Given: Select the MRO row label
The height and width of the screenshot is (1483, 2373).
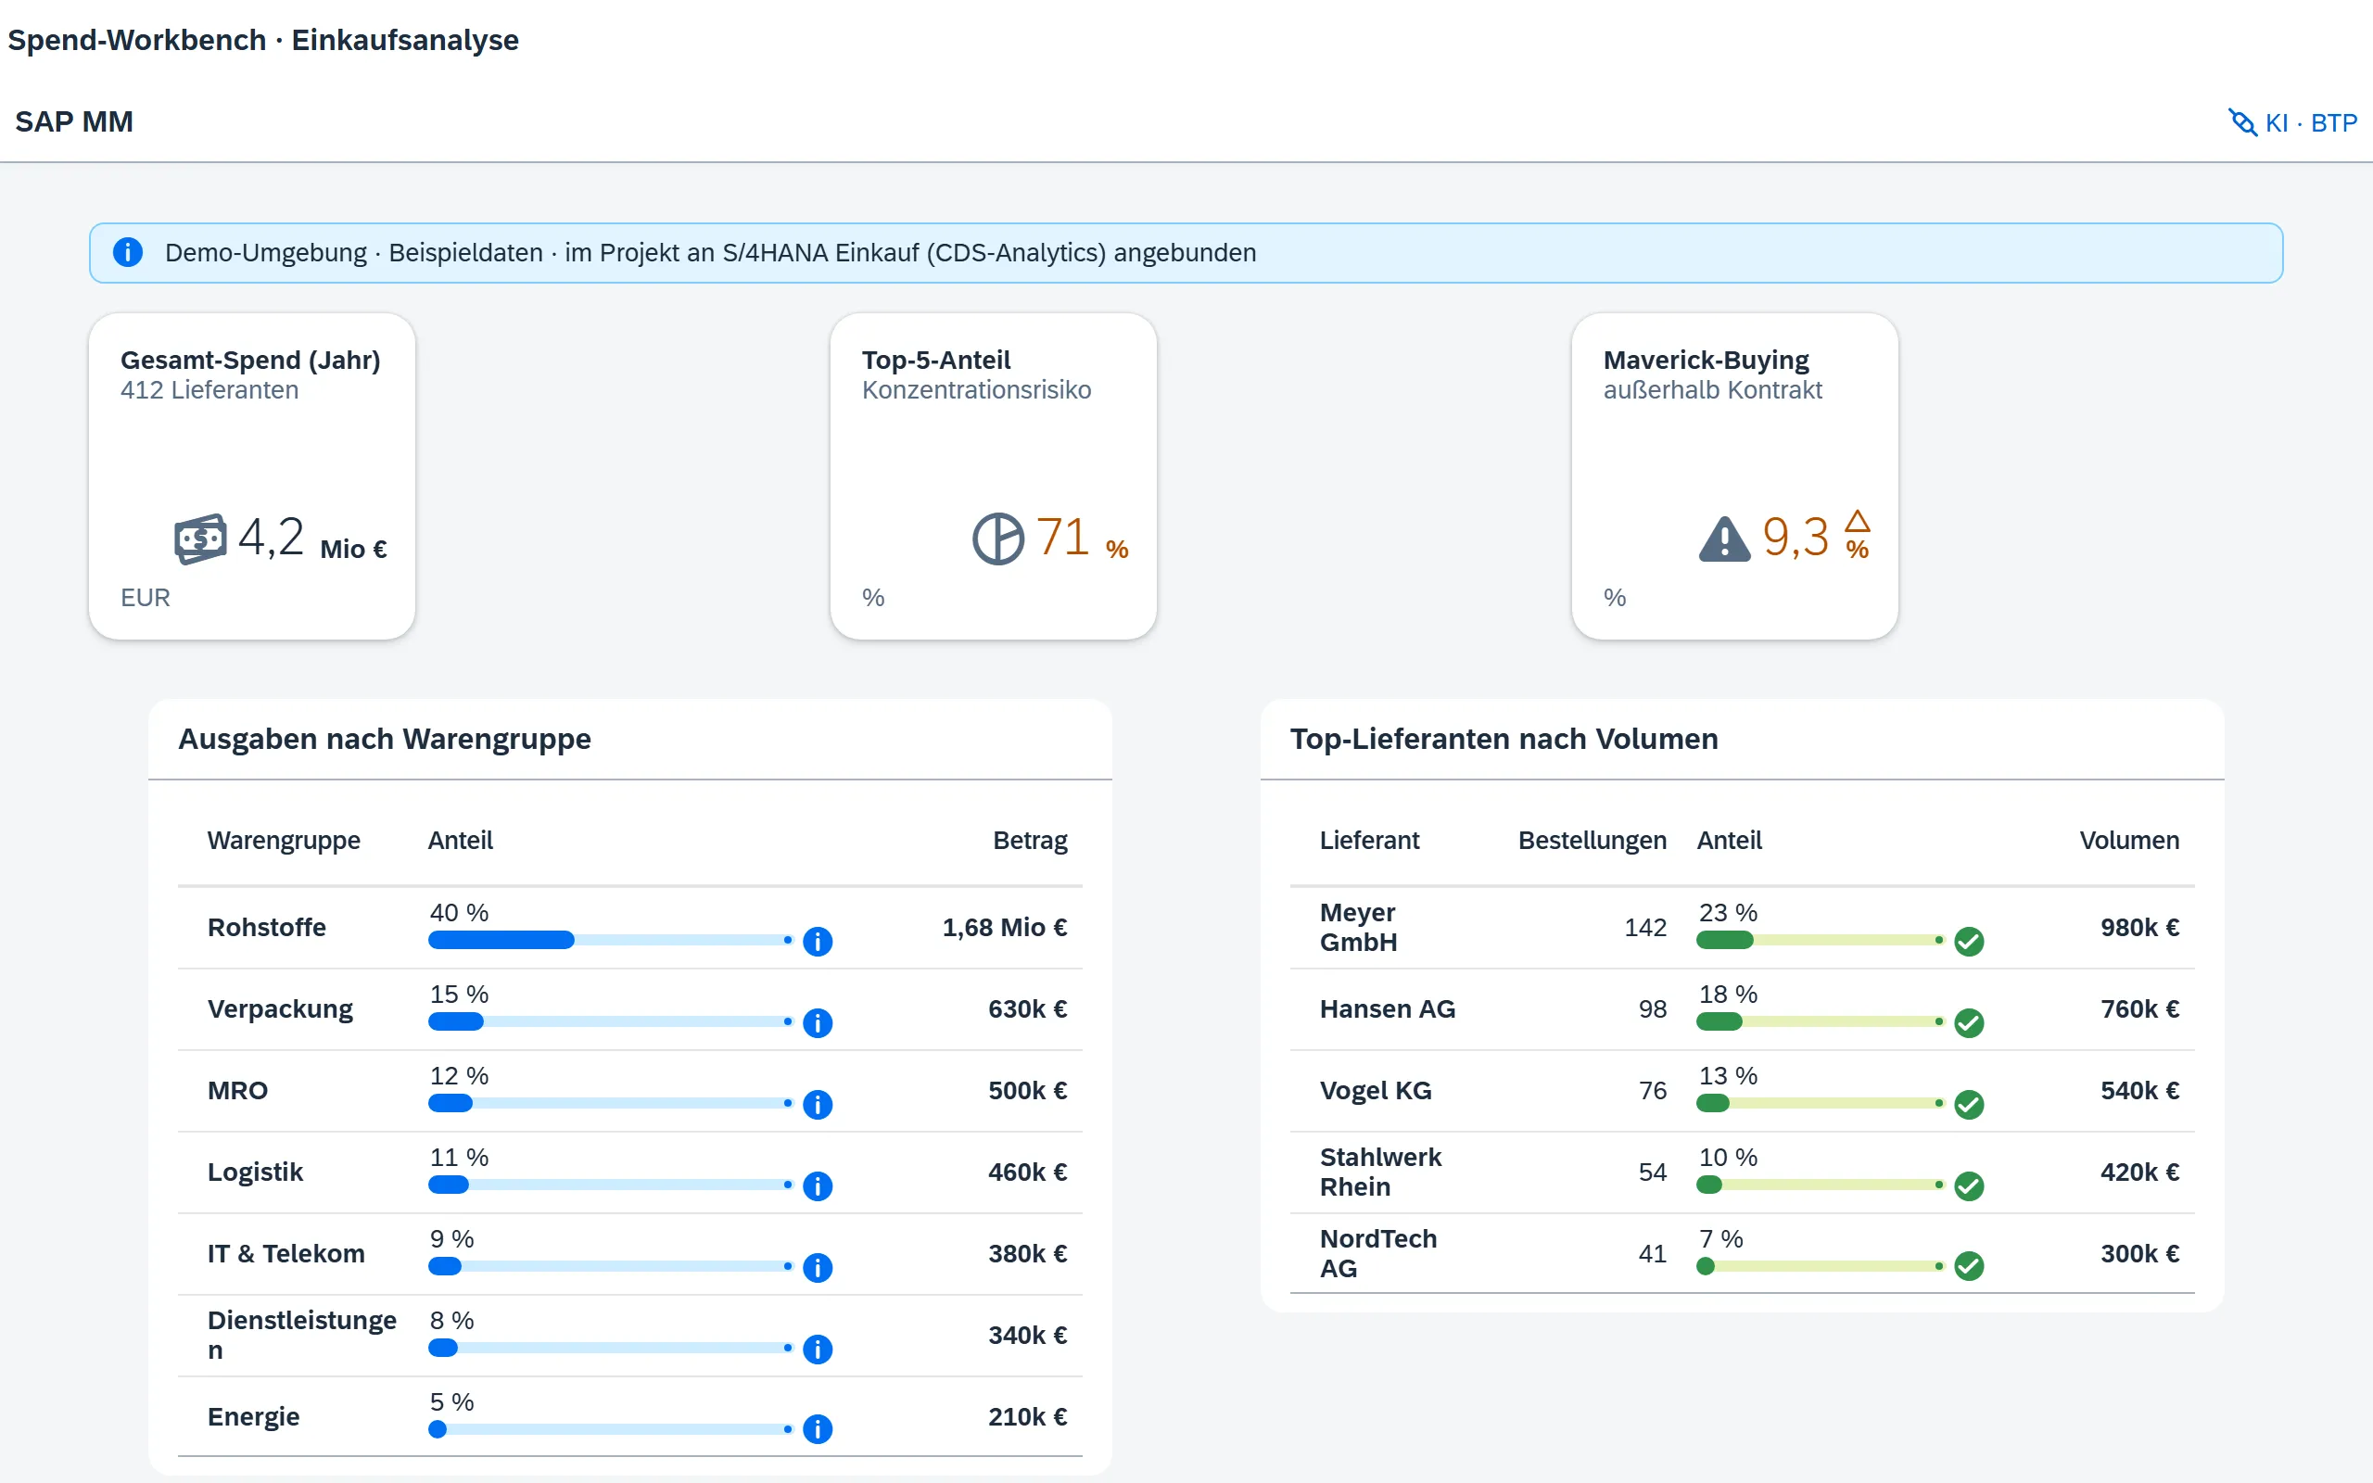Looking at the screenshot, I should 237,1090.
